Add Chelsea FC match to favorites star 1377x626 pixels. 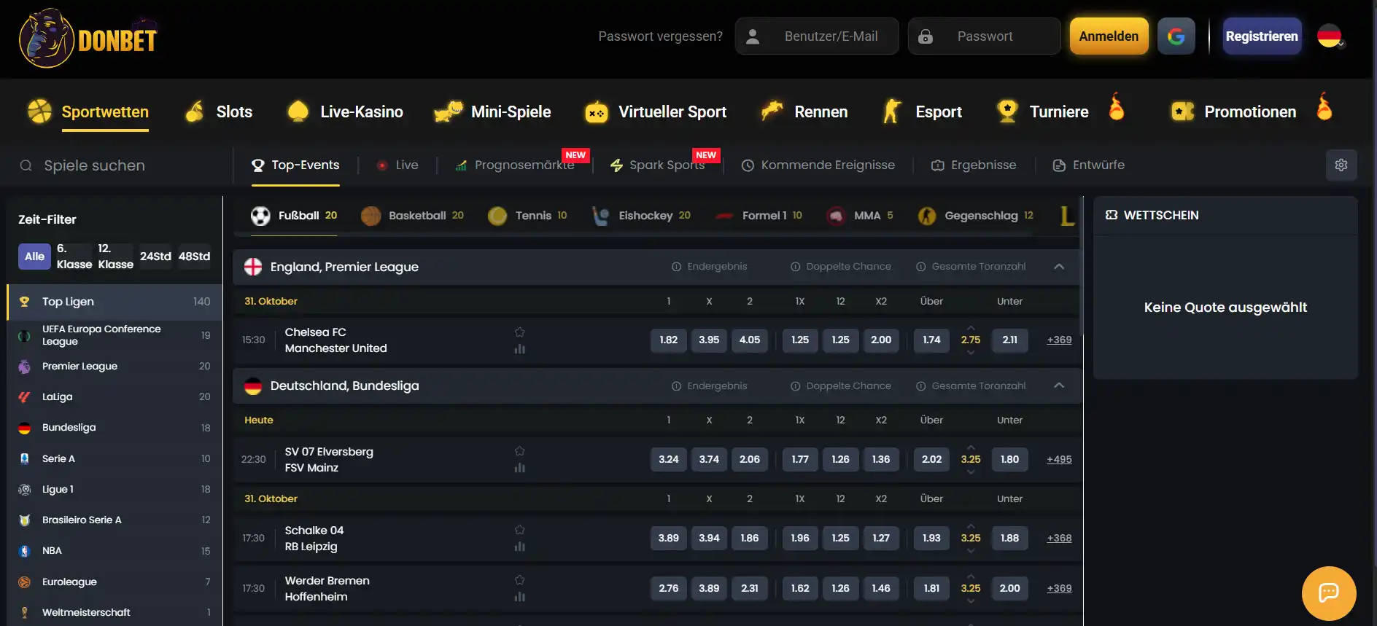point(519,332)
